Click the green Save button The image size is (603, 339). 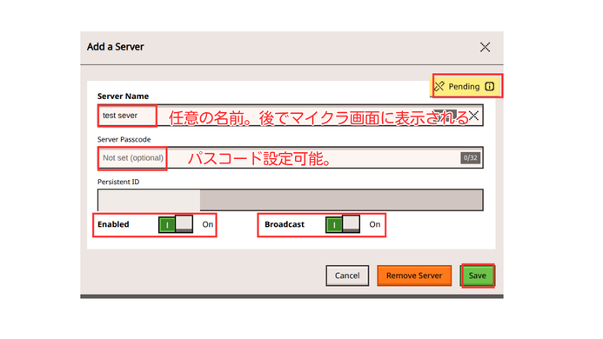[x=477, y=276]
